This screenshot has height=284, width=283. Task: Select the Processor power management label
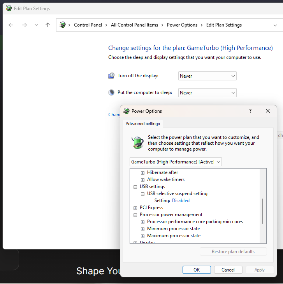point(171,215)
